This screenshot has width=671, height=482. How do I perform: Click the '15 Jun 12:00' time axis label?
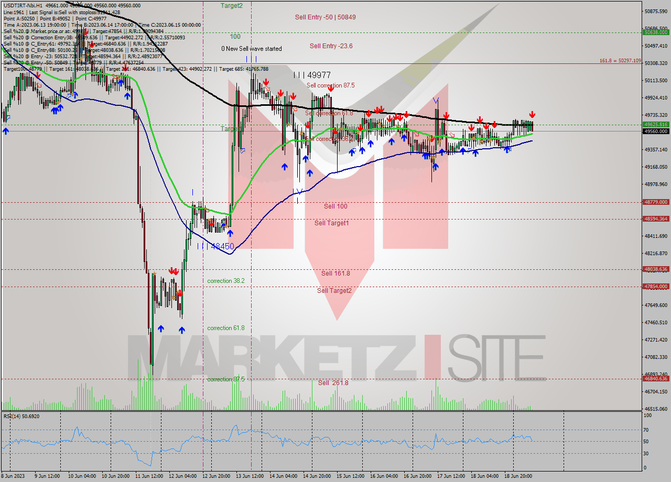point(350,476)
